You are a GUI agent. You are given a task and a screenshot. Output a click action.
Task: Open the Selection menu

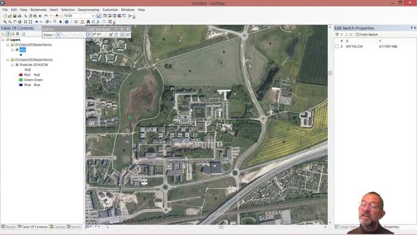[x=68, y=10]
